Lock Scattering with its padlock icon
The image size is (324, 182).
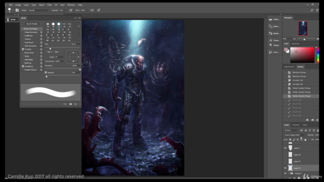point(42,36)
